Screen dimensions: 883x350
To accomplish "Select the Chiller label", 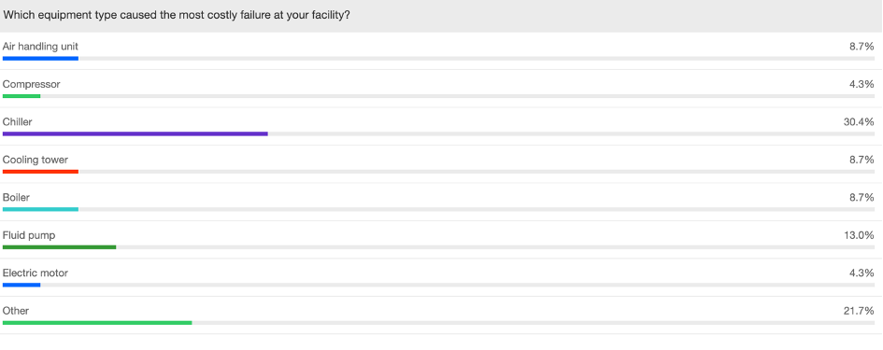I will point(18,121).
